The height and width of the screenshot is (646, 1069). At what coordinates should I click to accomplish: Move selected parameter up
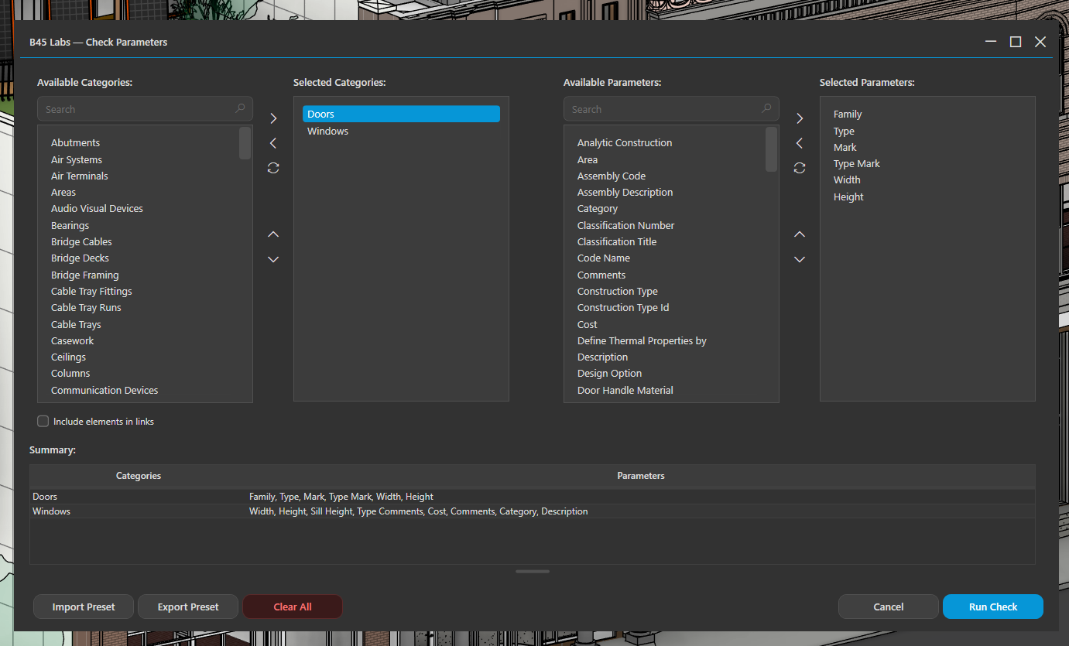[800, 234]
